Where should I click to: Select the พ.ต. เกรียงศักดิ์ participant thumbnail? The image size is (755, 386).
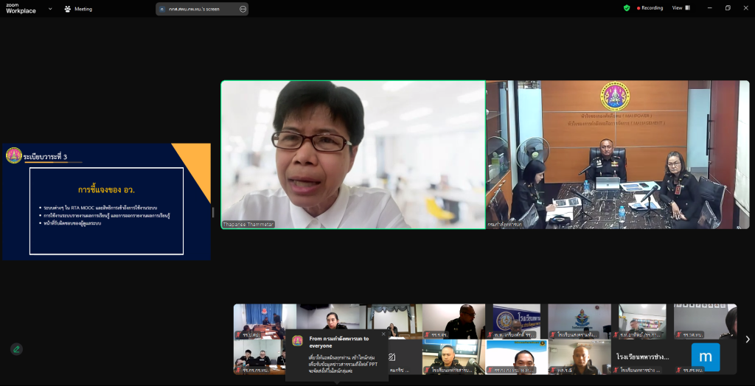pyautogui.click(x=517, y=321)
